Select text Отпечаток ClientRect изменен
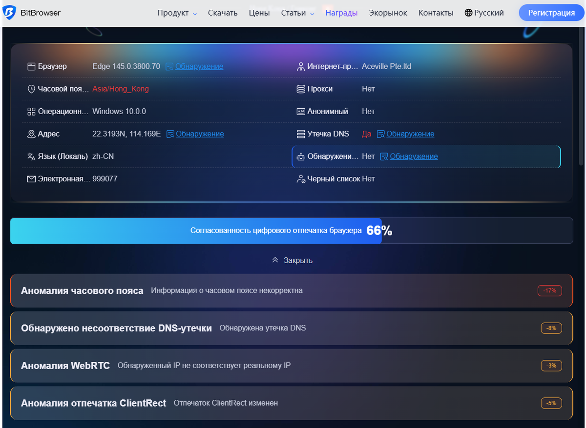Viewport: 586px width, 428px height. (226, 403)
